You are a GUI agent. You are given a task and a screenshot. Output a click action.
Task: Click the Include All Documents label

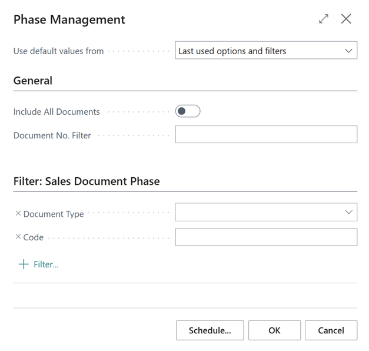(x=56, y=112)
